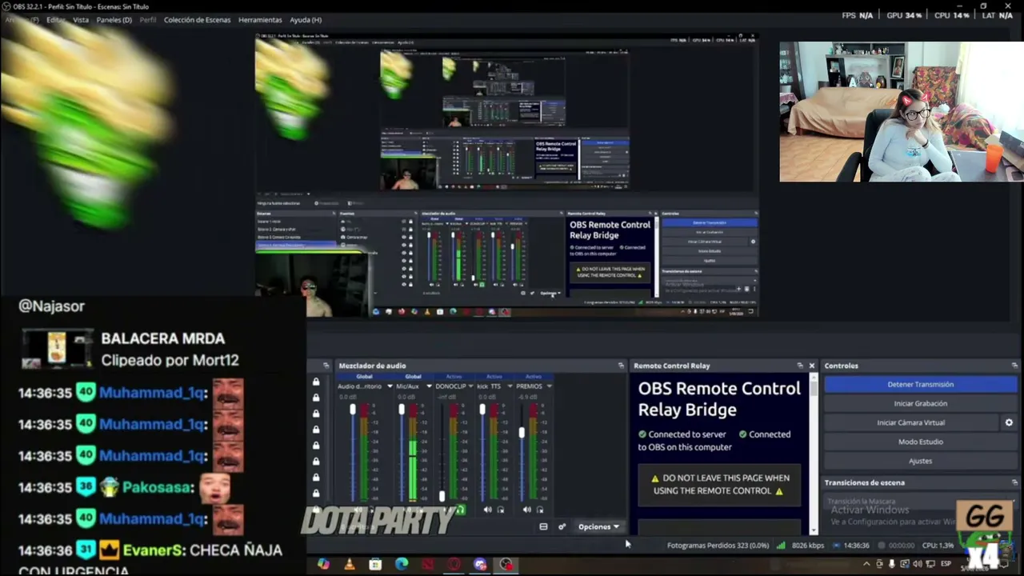The width and height of the screenshot is (1024, 576).
Task: Click Fotogramas Perdidos 323 (0.0%) status text
Action: point(718,546)
